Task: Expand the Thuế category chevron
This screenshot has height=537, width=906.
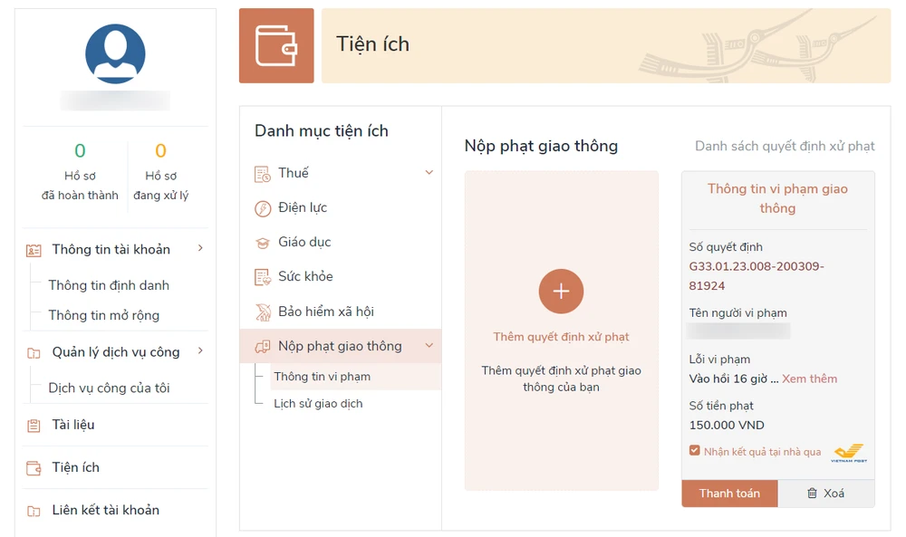Action: tap(429, 173)
